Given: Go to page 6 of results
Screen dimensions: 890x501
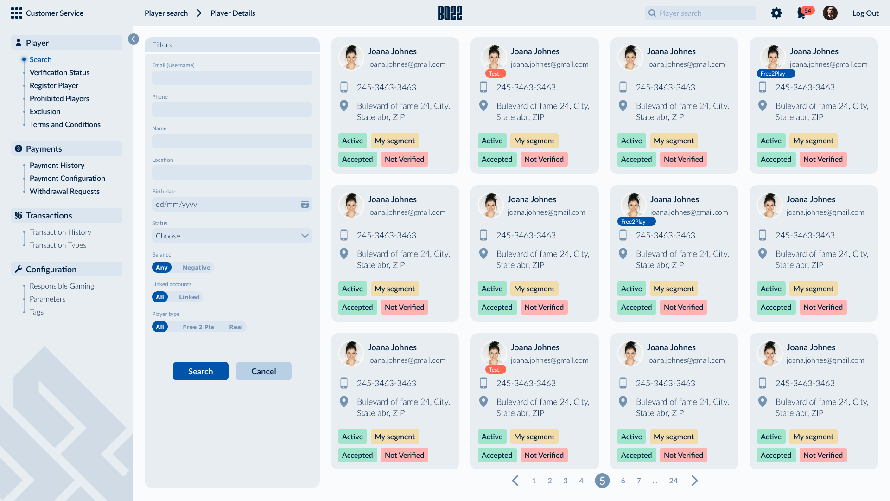Looking at the screenshot, I should pos(623,481).
